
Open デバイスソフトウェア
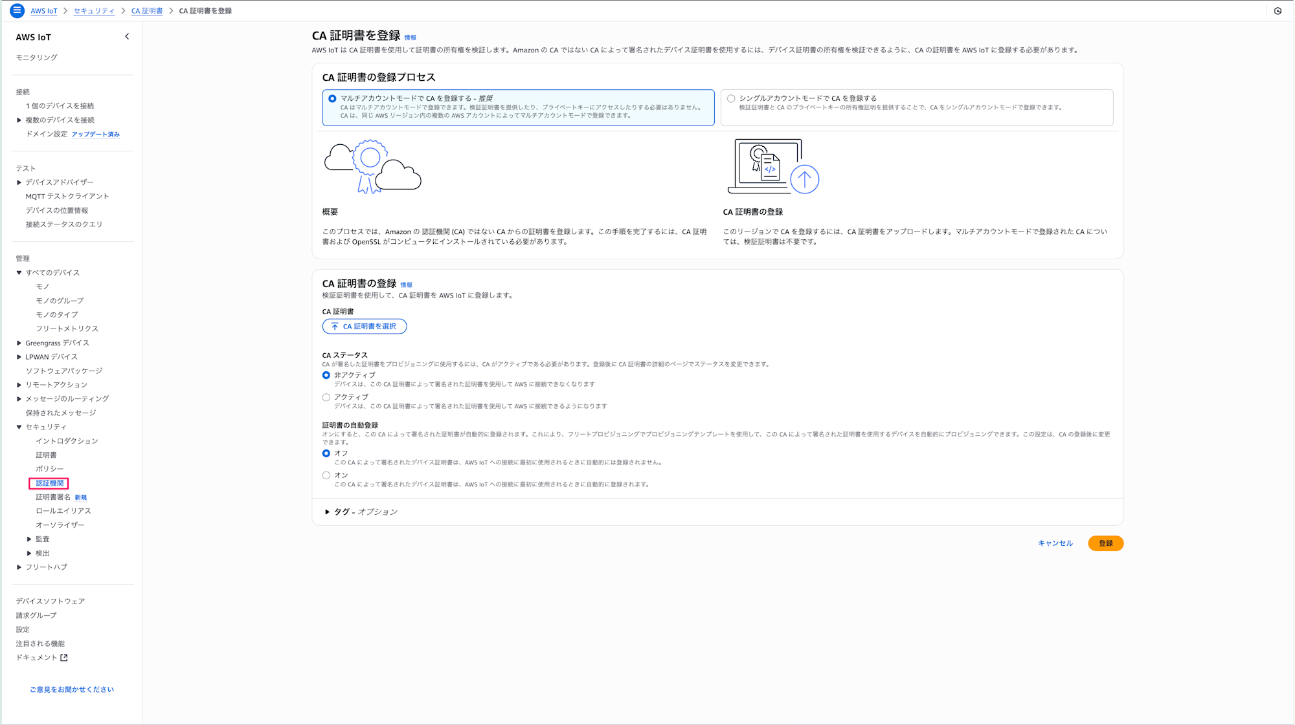pos(51,601)
